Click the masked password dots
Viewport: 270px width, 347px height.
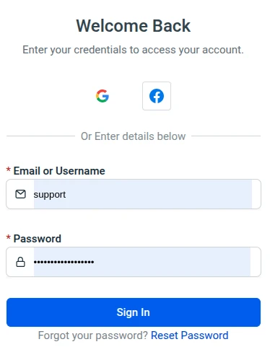click(64, 262)
